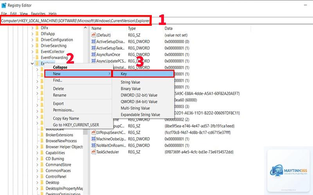The height and width of the screenshot is (195, 313).
Task: Expand the DIFx tree node
Action: click(32, 28)
